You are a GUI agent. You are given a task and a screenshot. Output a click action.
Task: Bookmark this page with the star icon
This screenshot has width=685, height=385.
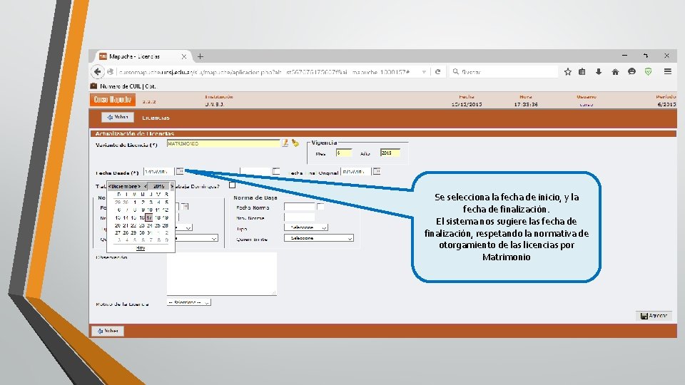[567, 71]
